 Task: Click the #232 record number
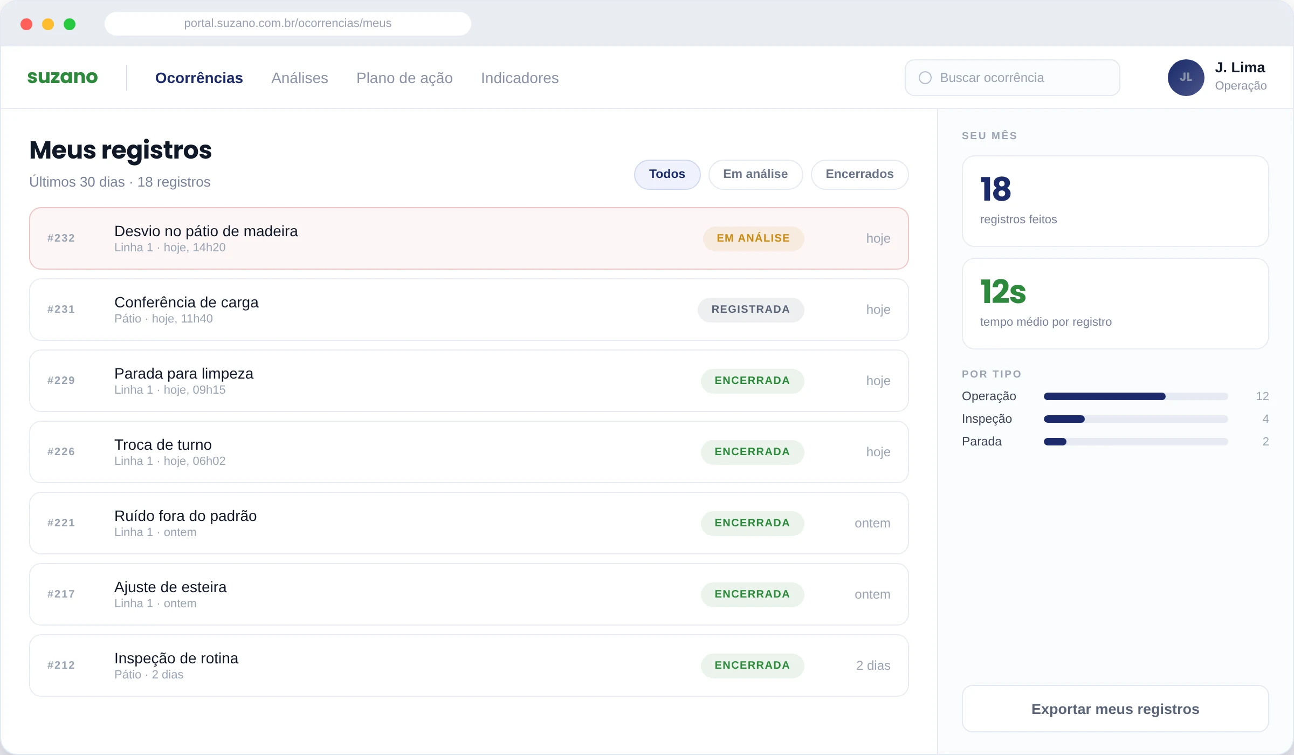tap(61, 238)
